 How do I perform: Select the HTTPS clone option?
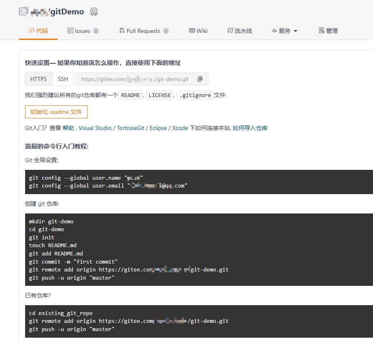(x=39, y=79)
